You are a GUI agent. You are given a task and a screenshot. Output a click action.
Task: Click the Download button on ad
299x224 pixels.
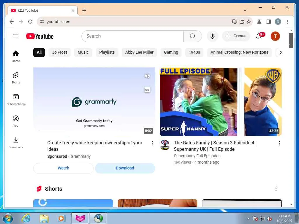[x=125, y=168]
